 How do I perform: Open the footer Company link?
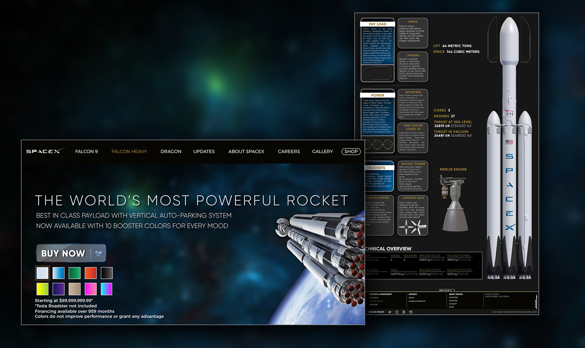453,298
